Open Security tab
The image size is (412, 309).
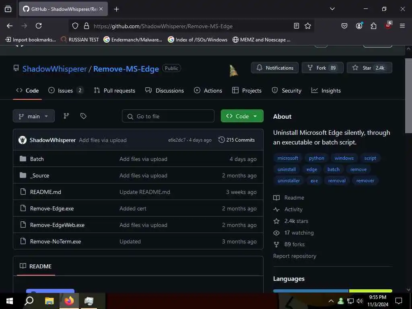(x=286, y=91)
